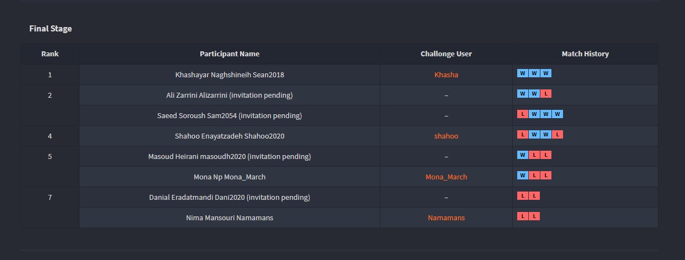685x260 pixels.
Task: Click the Participant Name column header
Action: (x=229, y=54)
